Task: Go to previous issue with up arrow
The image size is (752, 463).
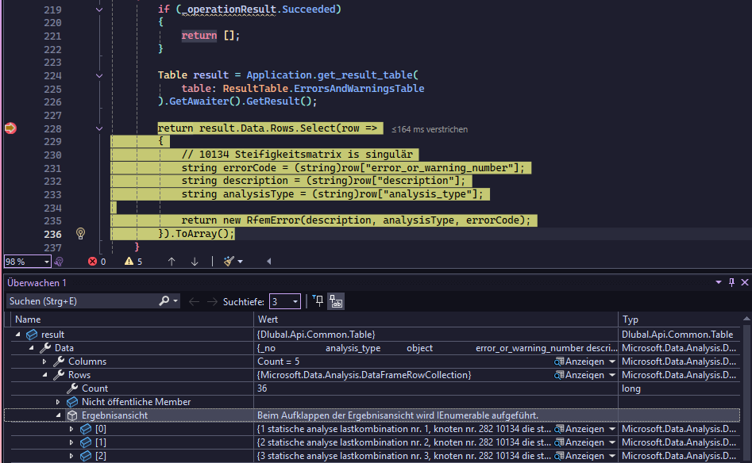Action: (x=172, y=261)
